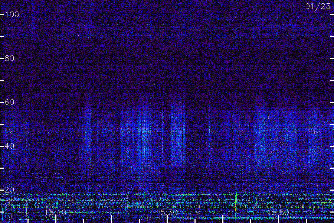
Task: Click the frequency axis label 60
Action: pyautogui.click(x=9, y=102)
